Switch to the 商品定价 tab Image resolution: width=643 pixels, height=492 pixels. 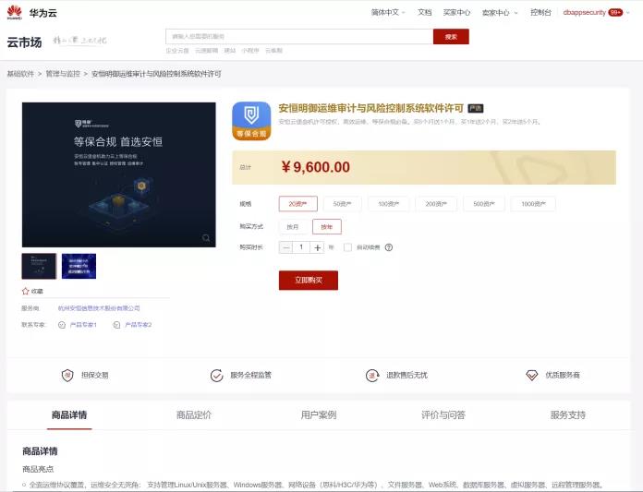tap(193, 415)
